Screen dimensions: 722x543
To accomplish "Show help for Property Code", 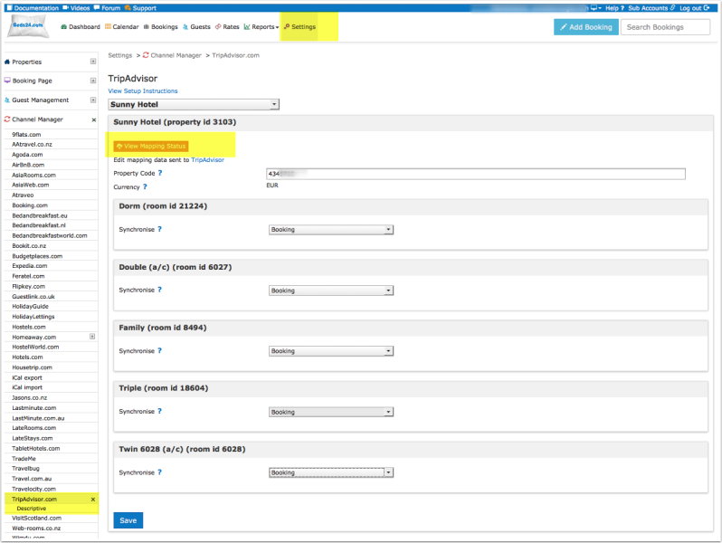I will [x=160, y=173].
